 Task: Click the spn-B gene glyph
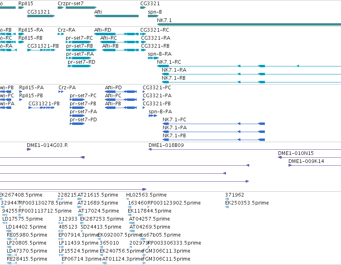[153, 16]
